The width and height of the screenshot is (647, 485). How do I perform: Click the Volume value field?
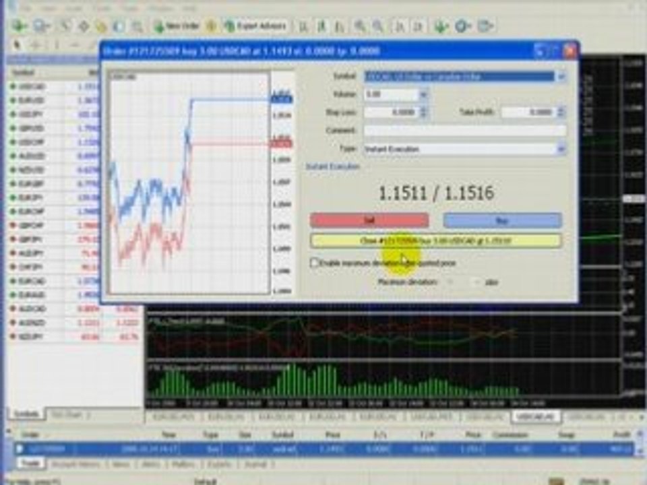click(x=391, y=94)
